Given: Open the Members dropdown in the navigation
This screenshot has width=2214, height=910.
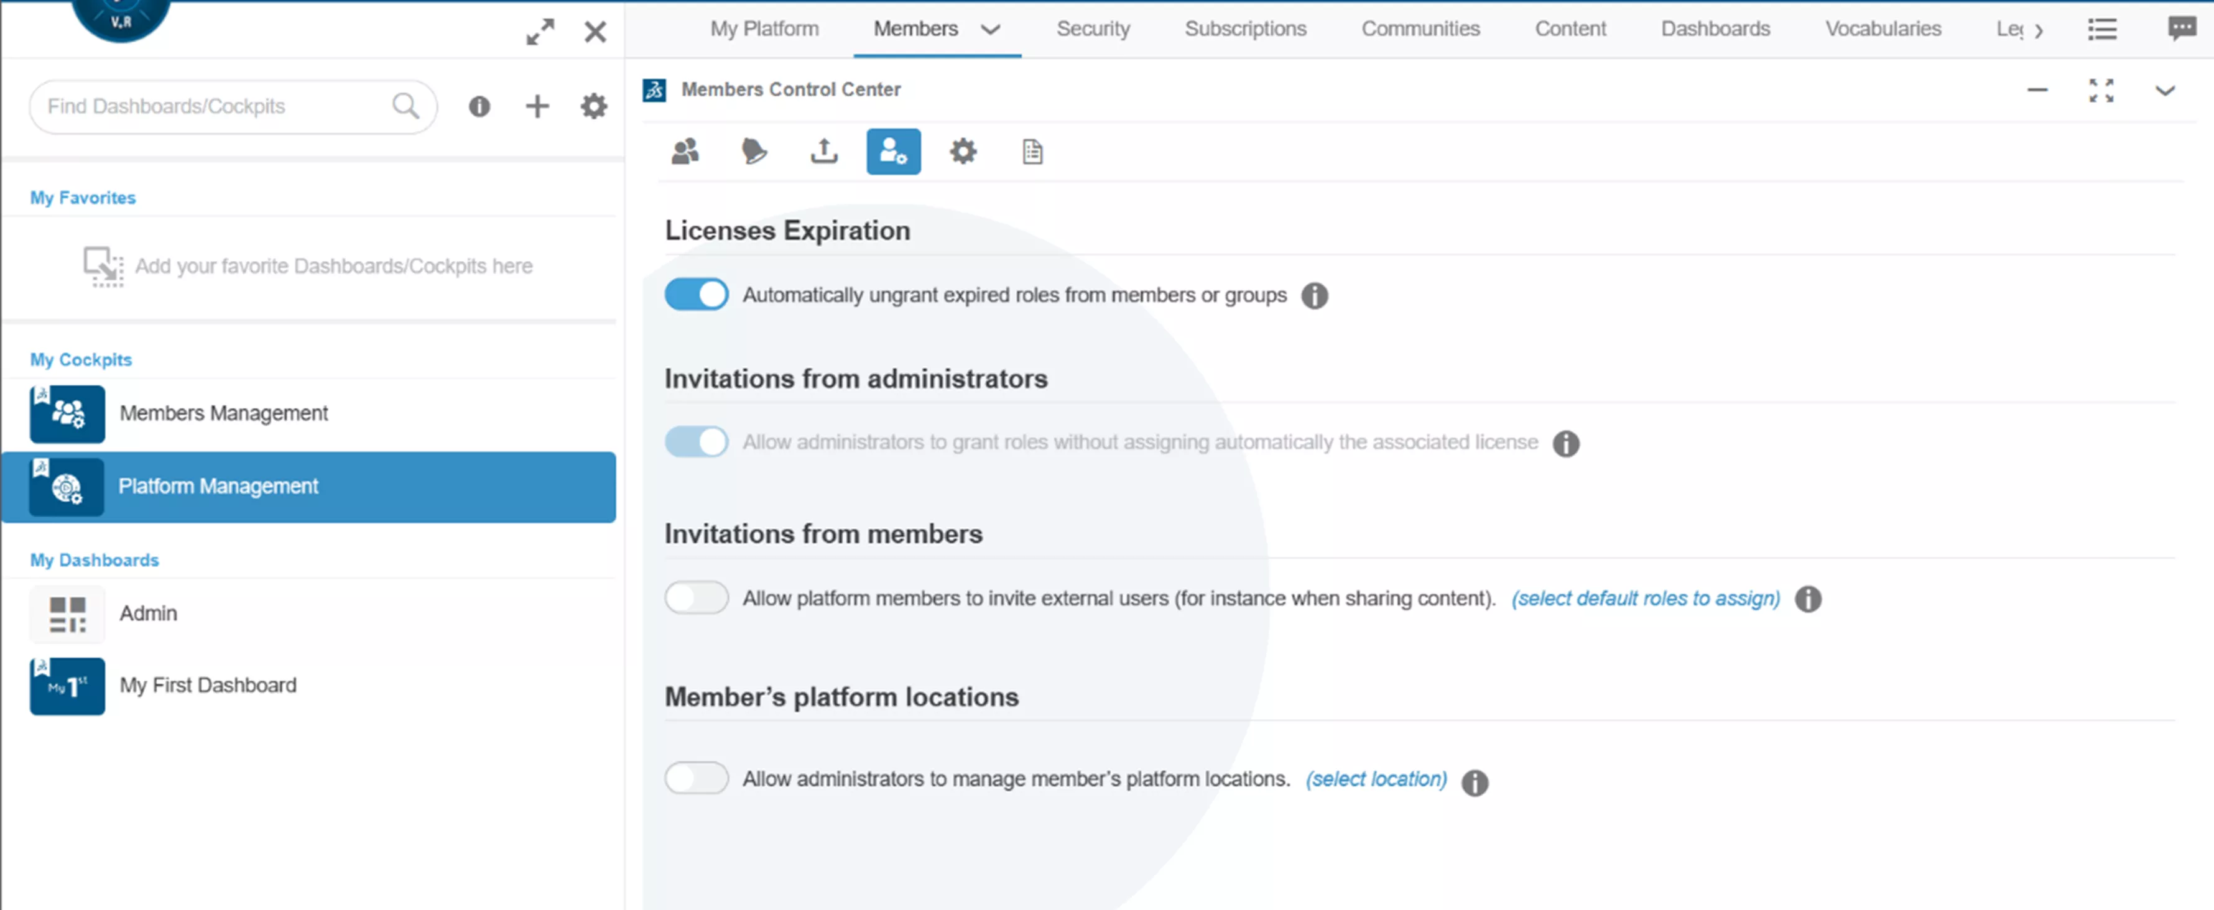Looking at the screenshot, I should 990,29.
